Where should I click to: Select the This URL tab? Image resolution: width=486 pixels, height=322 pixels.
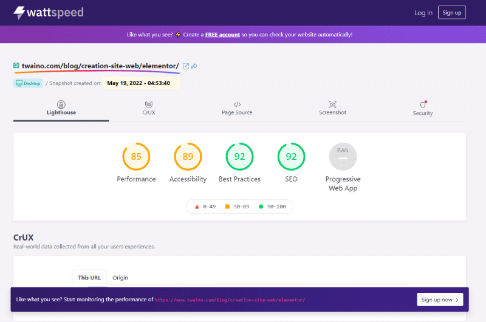[89, 278]
